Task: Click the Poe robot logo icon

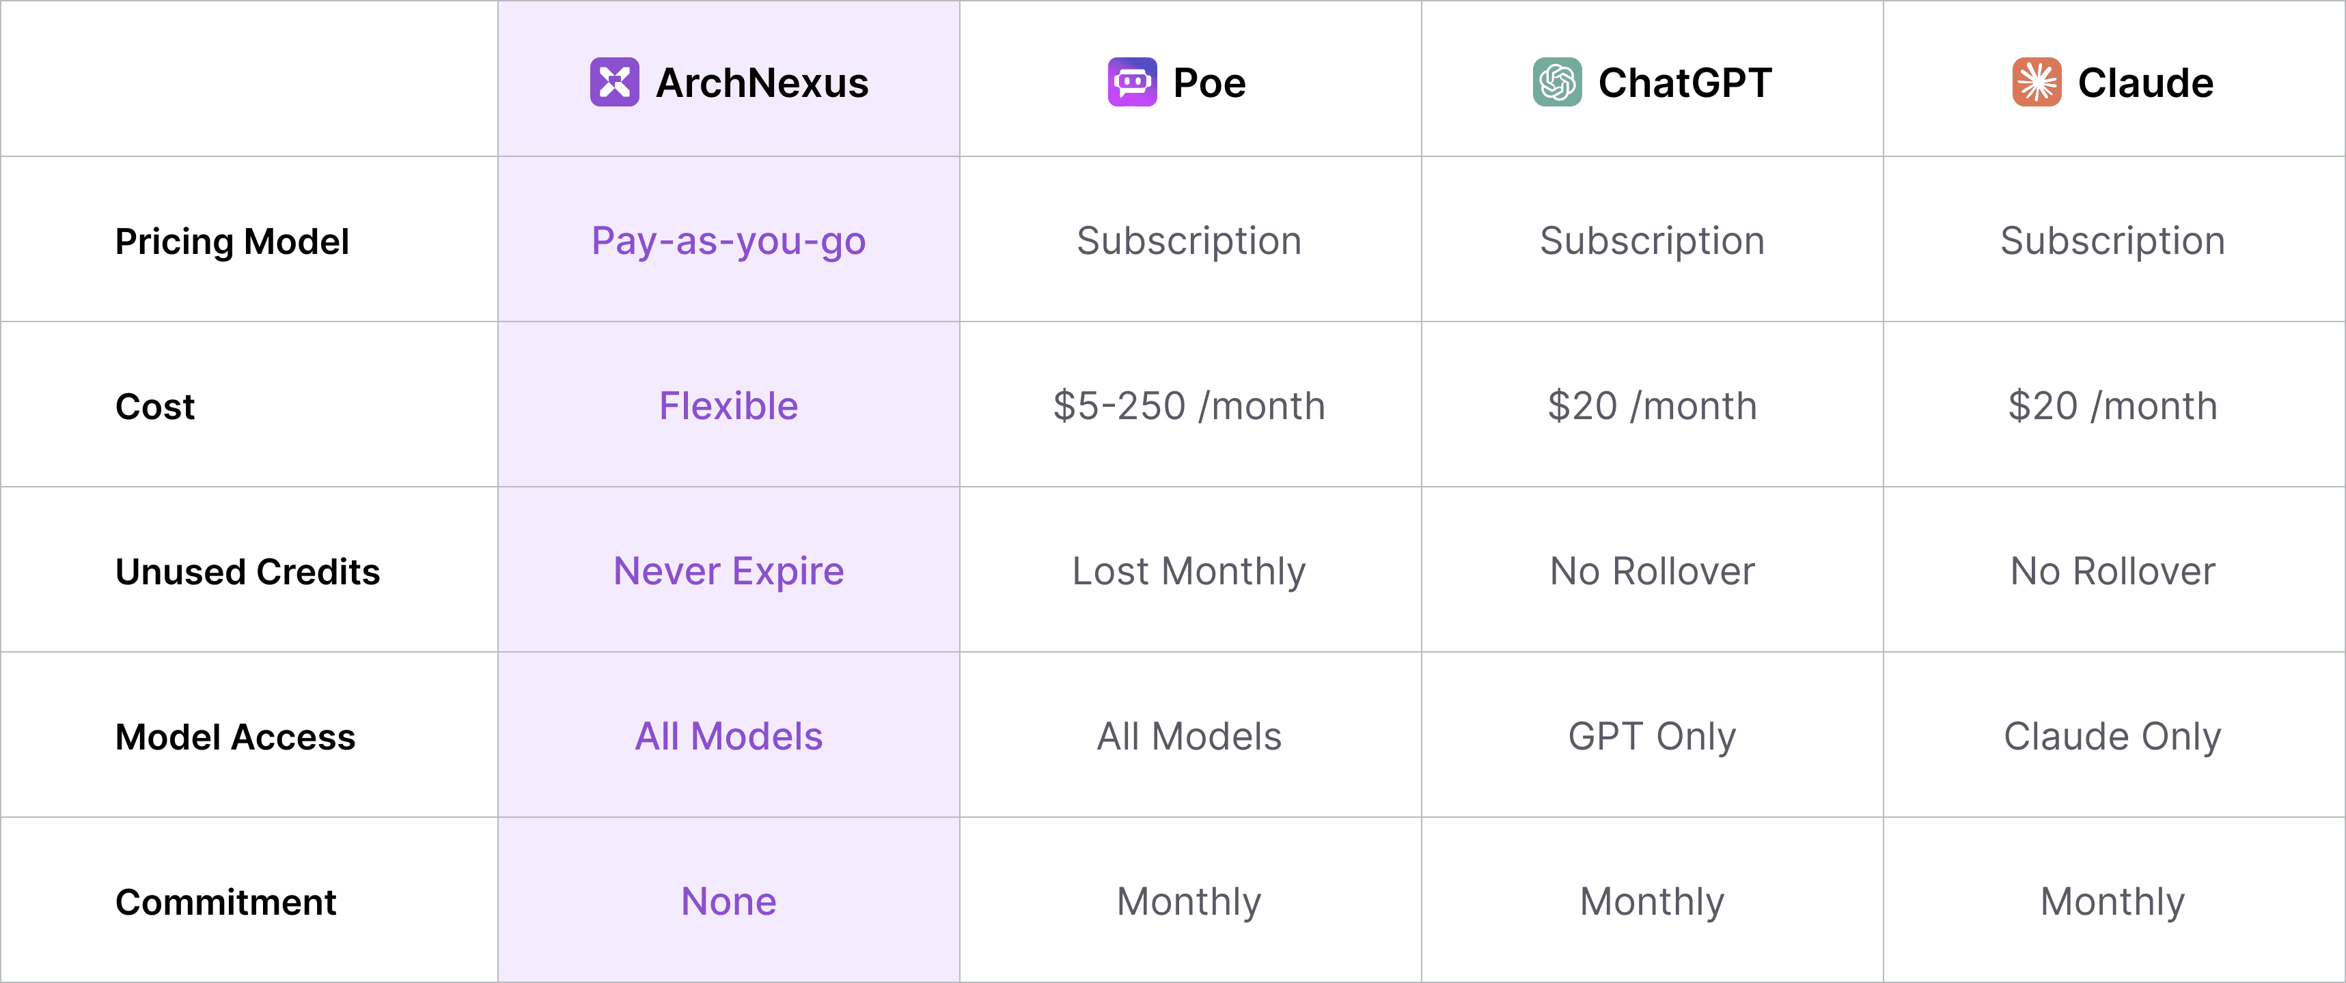Action: [1132, 82]
